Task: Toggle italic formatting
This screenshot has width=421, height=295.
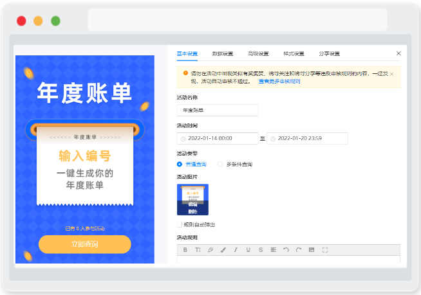Action: pyautogui.click(x=236, y=249)
